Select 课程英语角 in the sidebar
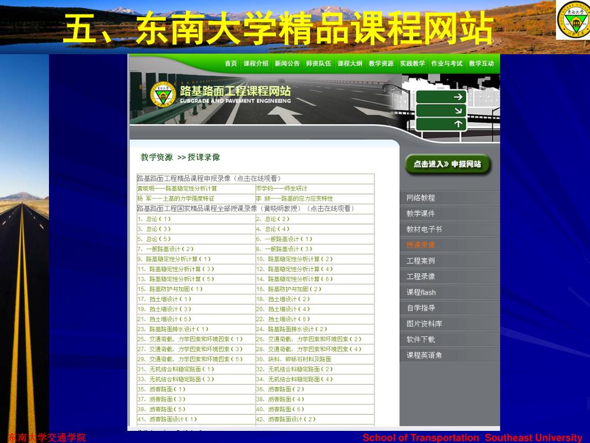 click(x=424, y=355)
